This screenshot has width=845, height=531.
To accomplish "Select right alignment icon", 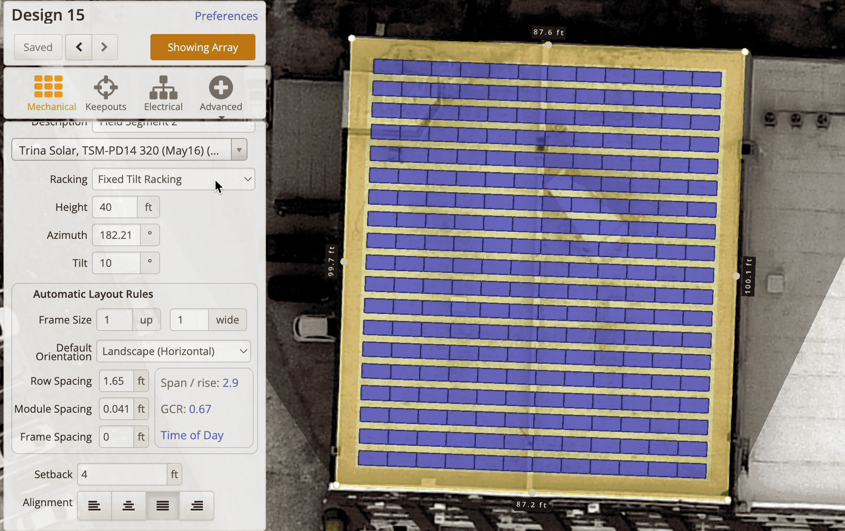I will point(197,506).
